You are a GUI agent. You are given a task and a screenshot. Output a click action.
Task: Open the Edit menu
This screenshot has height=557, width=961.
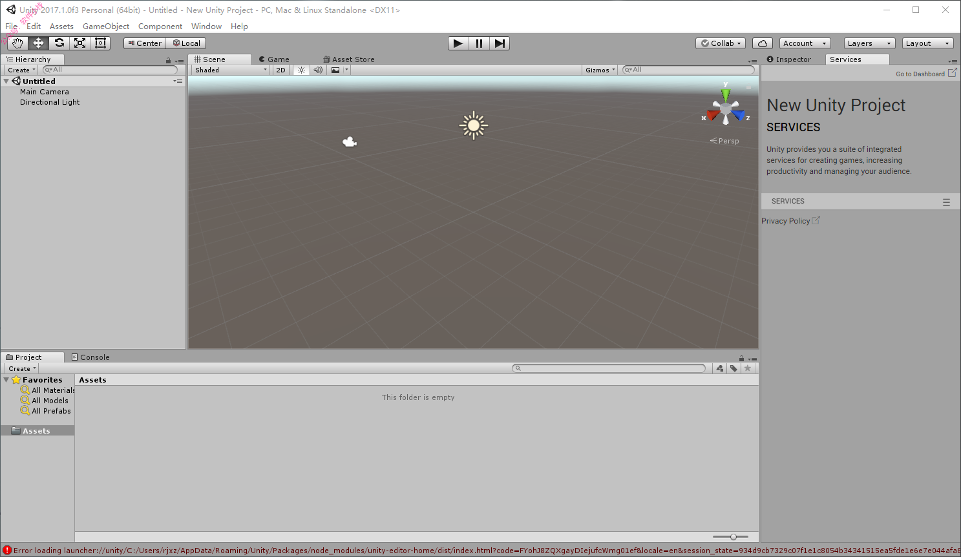pyautogui.click(x=34, y=26)
